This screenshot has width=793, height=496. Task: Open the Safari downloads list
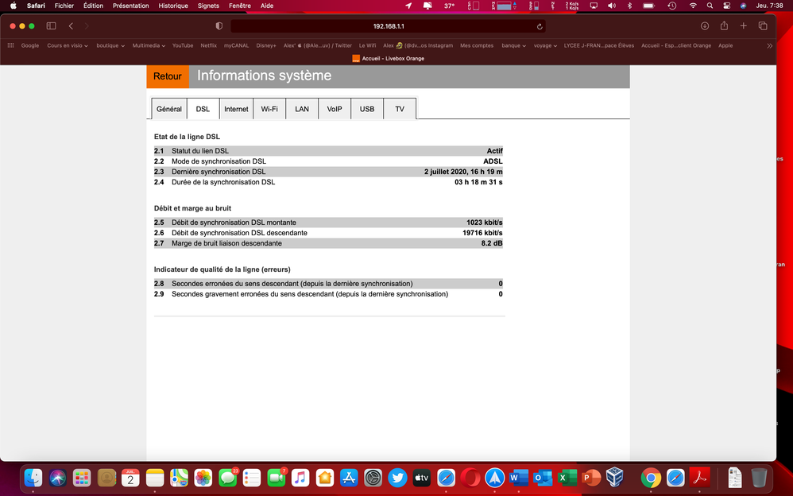[704, 26]
